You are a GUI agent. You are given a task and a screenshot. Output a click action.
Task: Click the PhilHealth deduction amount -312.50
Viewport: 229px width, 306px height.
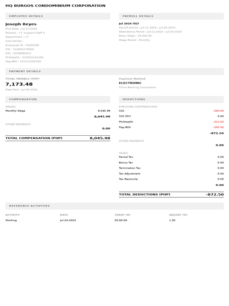coord(218,122)
